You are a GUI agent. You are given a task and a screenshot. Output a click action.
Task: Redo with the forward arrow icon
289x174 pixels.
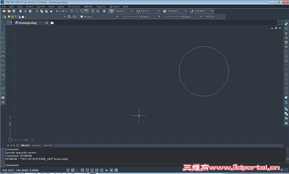click(x=64, y=11)
